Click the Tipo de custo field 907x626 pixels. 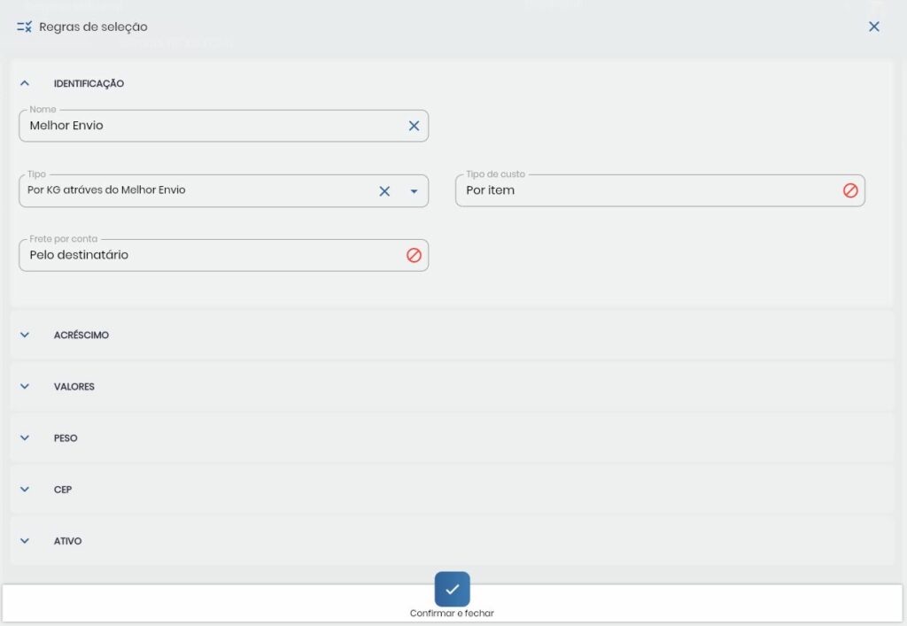[x=647, y=190]
